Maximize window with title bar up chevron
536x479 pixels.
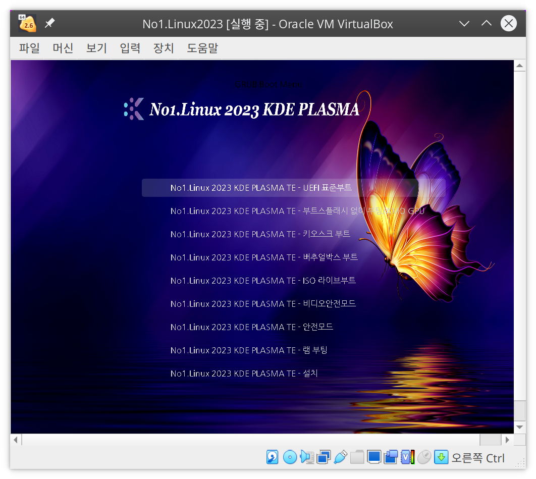(487, 24)
